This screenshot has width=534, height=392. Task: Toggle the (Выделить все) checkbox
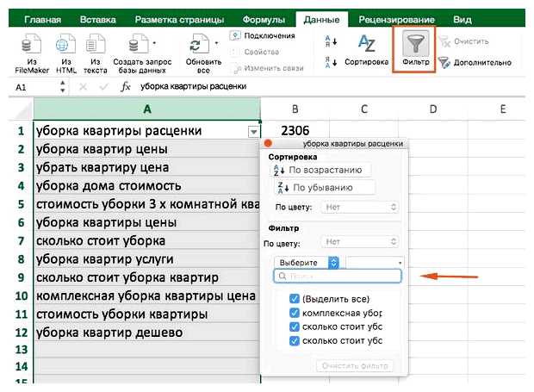point(294,299)
